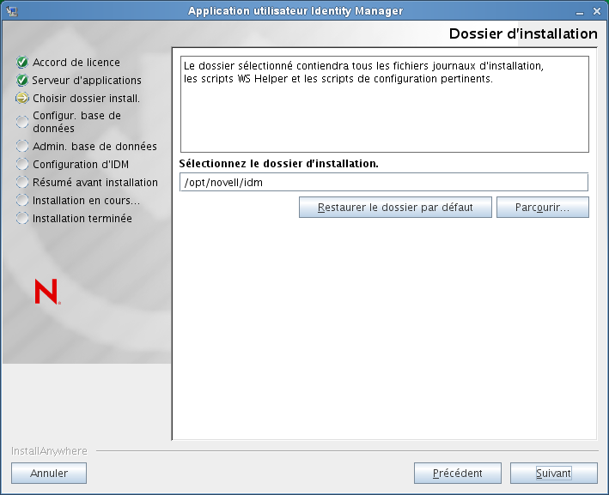The height and width of the screenshot is (495, 609).
Task: Click the step circle beside Installation terminée
Action: click(22, 218)
